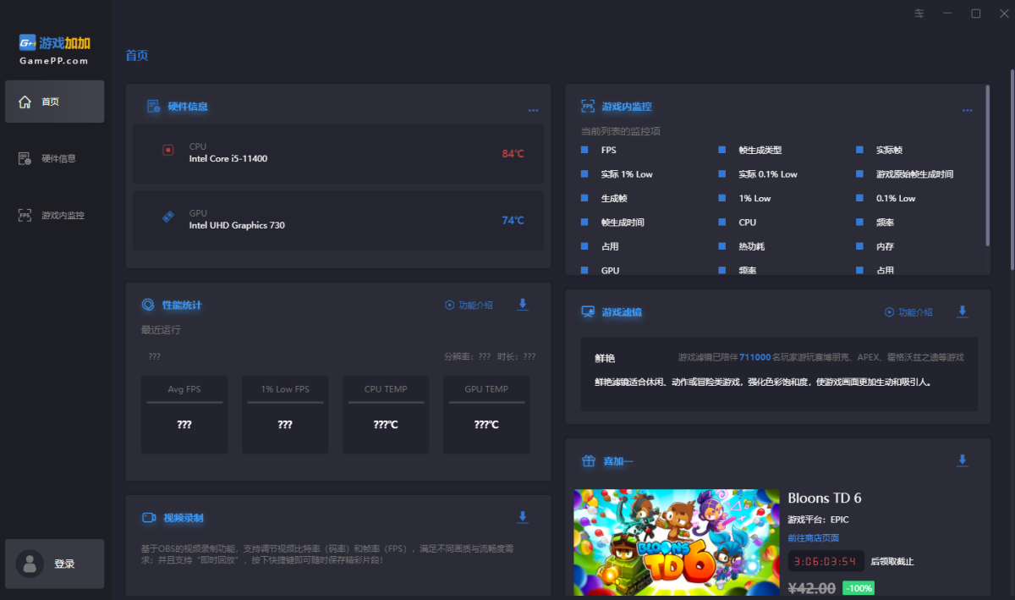Click the gift icon next to 喜加一

click(588, 461)
